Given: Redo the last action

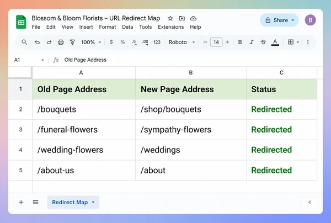Looking at the screenshot, I should click(x=49, y=43).
